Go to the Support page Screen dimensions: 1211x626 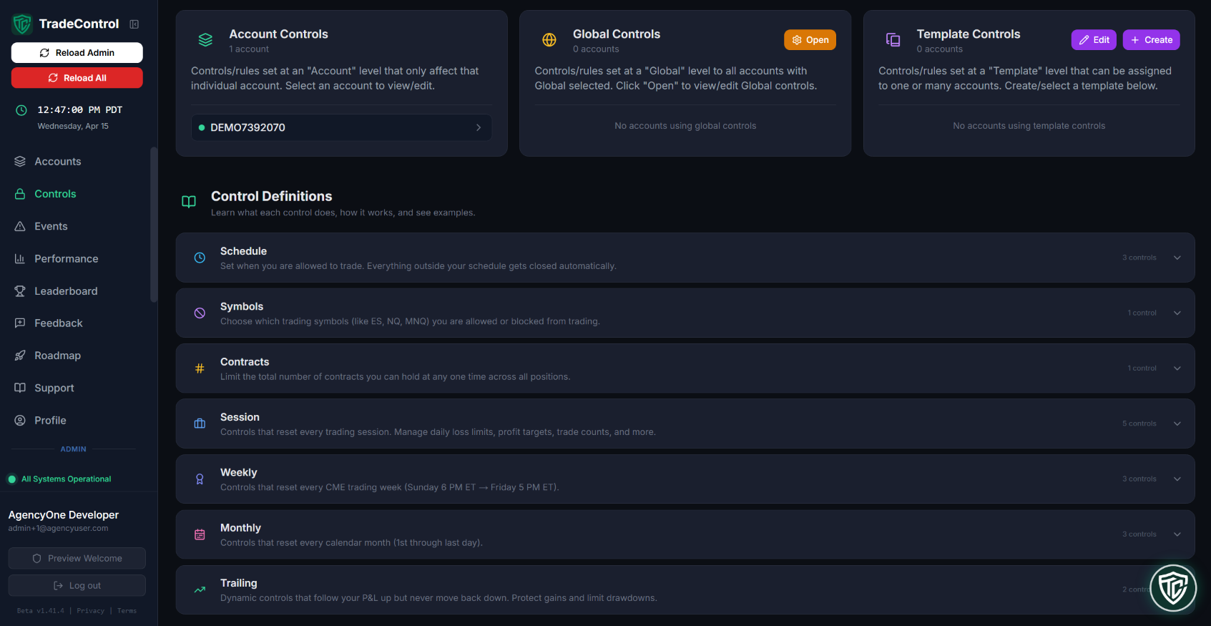coord(75,388)
